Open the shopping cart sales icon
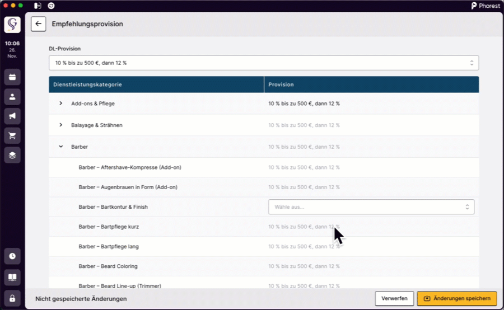The width and height of the screenshot is (504, 310). [12, 135]
